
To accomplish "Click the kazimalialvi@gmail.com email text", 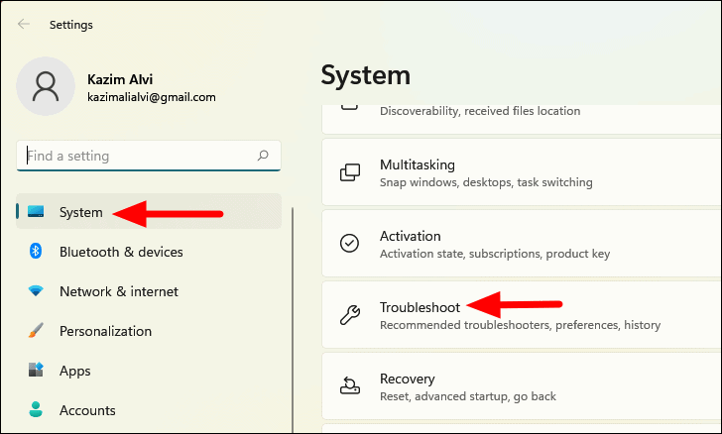I will tap(152, 97).
